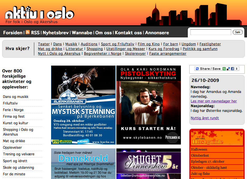Click the blue plus Share icon
Screen dimensions: 247x179
point(197,69)
